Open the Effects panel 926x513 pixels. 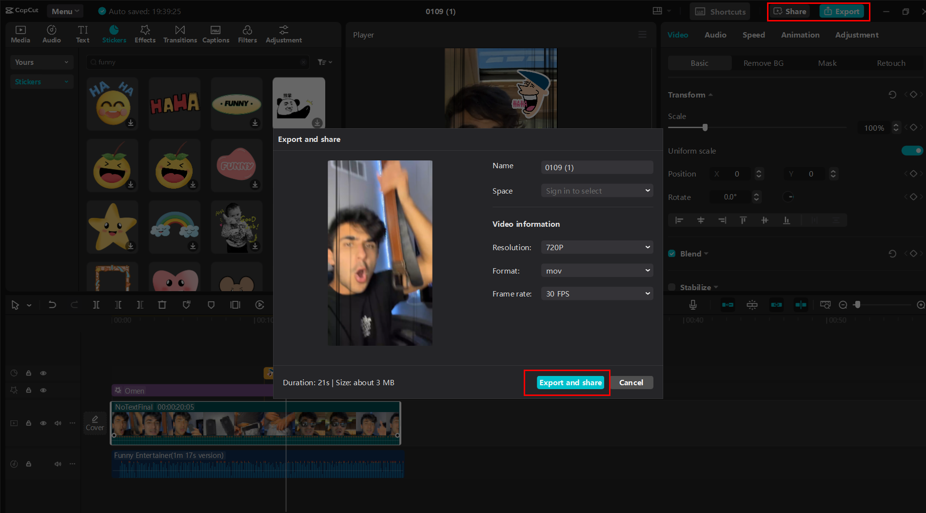click(x=145, y=34)
